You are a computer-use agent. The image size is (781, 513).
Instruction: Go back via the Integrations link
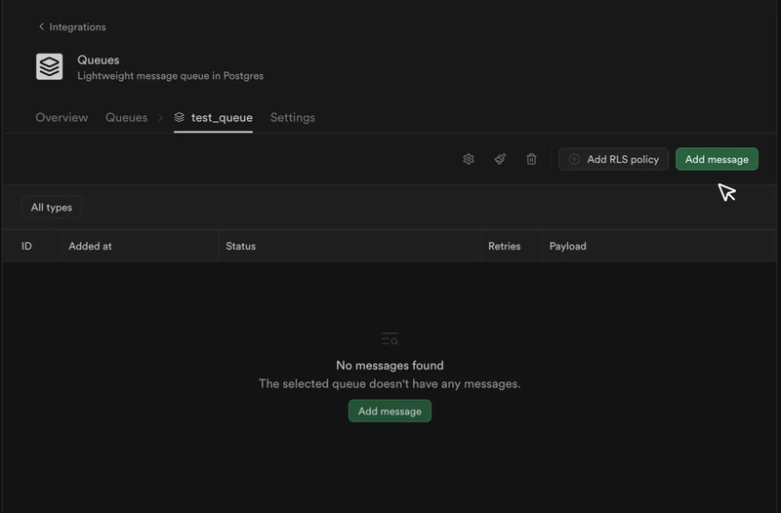coord(77,26)
